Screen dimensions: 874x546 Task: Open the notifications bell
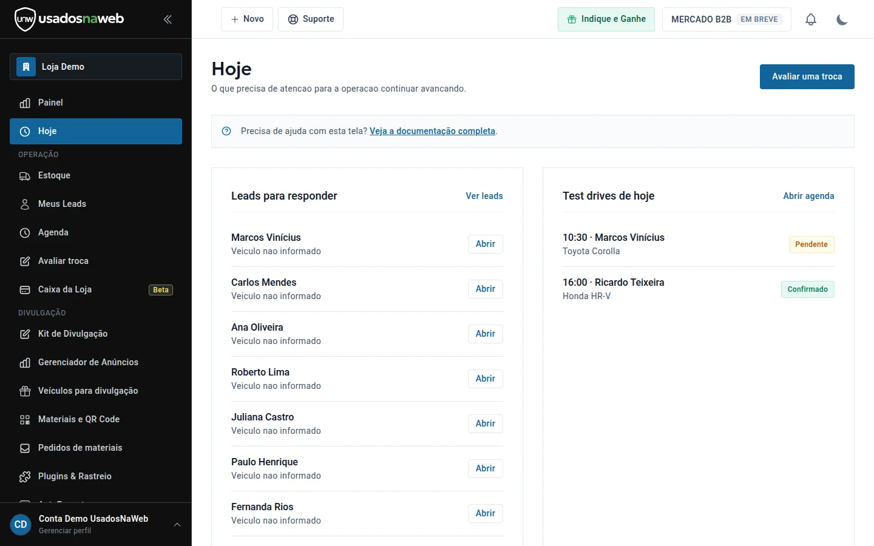[811, 19]
